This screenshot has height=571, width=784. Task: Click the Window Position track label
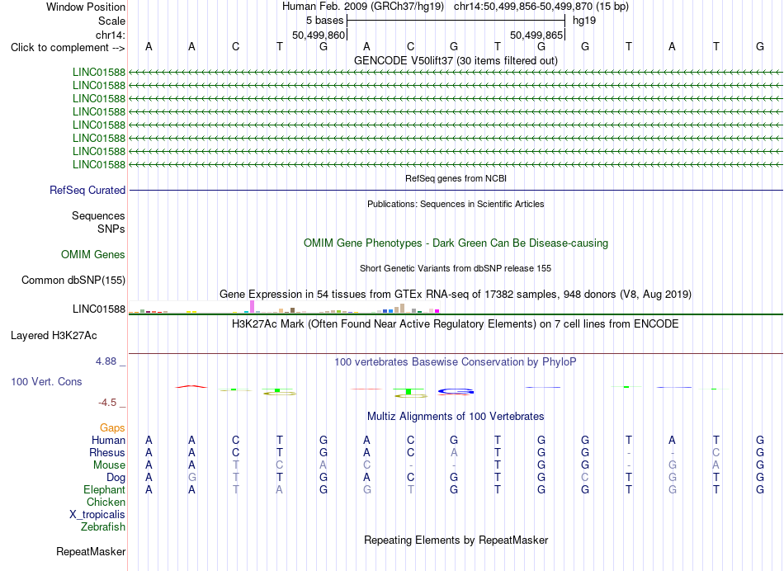[86, 7]
